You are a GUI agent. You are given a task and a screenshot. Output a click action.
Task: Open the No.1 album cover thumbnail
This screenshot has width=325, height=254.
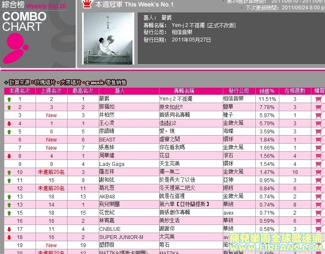point(108,38)
